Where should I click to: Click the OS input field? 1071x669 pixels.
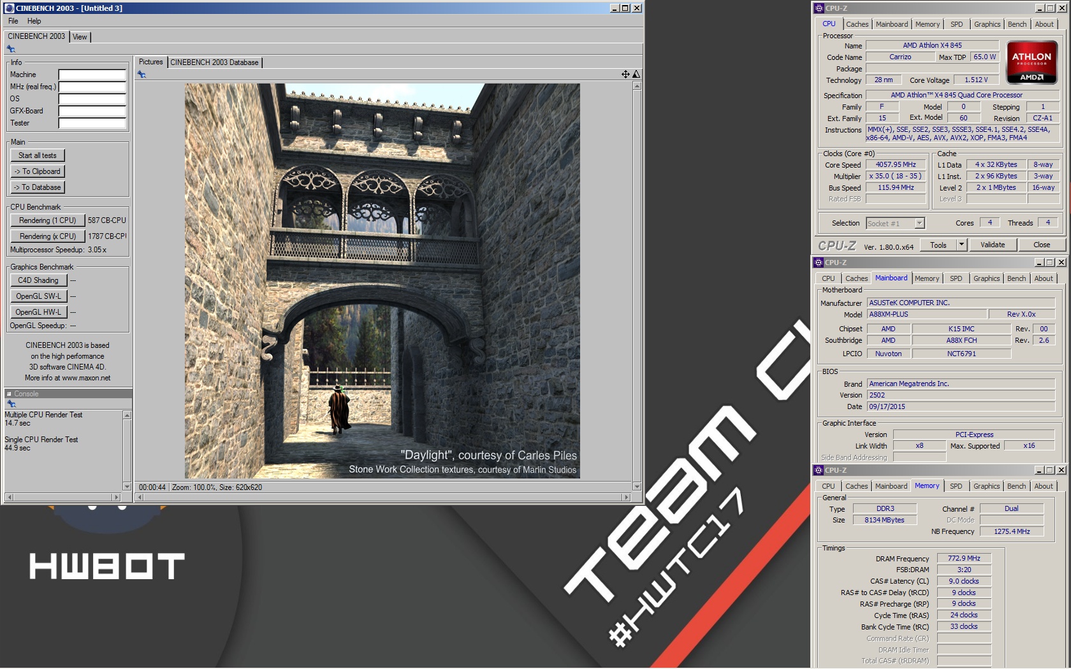(92, 99)
